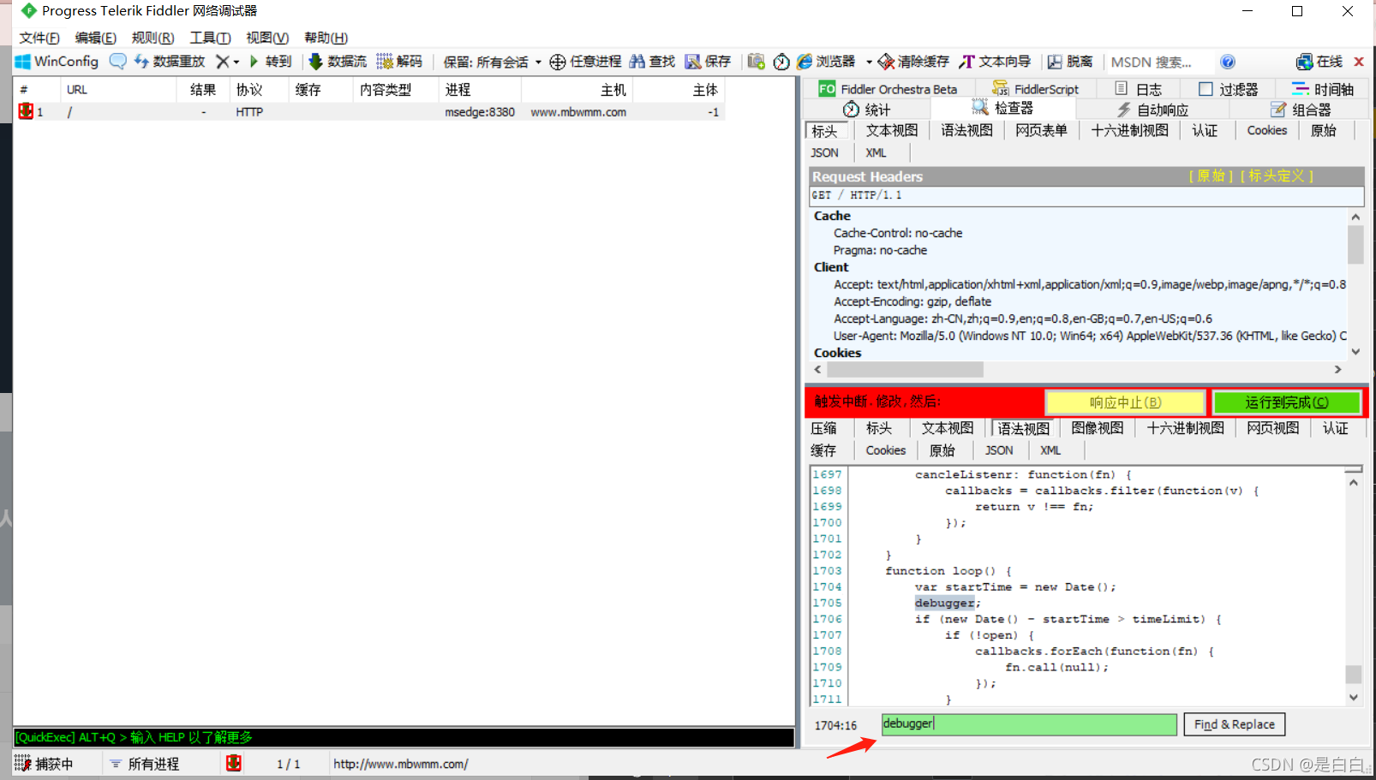Open the 工具(T) (Tools) menu
The width and height of the screenshot is (1376, 780).
(x=210, y=38)
